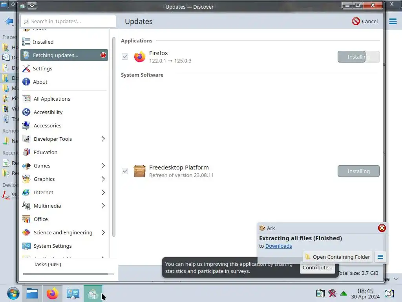Click the back arrow in file manager
The width and height of the screenshot is (402, 302).
click(x=9, y=21)
